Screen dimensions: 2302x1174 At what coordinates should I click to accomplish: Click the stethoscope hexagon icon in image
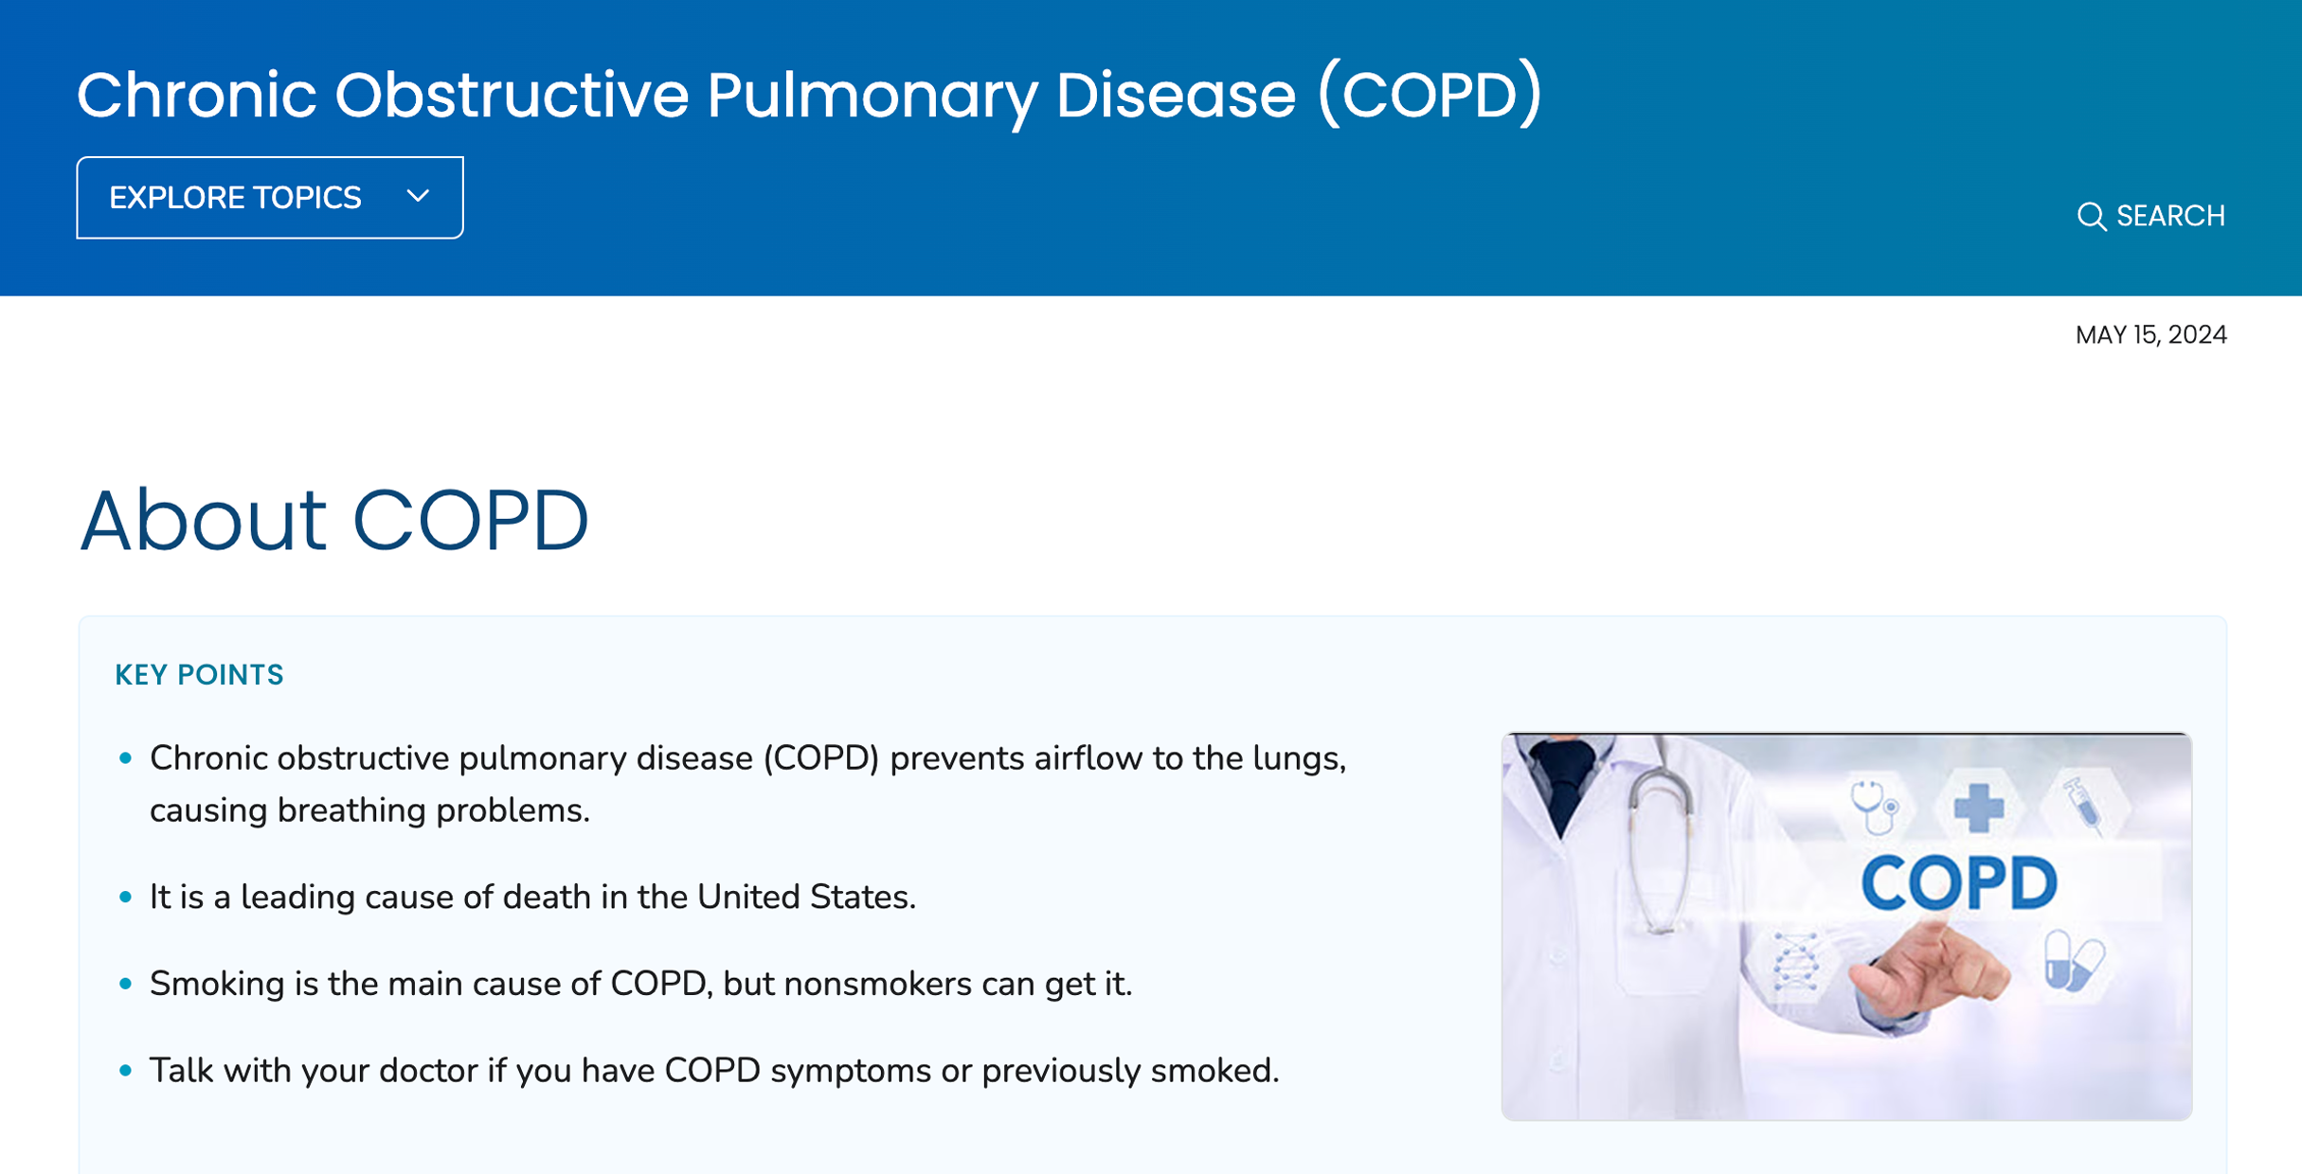click(x=1874, y=807)
